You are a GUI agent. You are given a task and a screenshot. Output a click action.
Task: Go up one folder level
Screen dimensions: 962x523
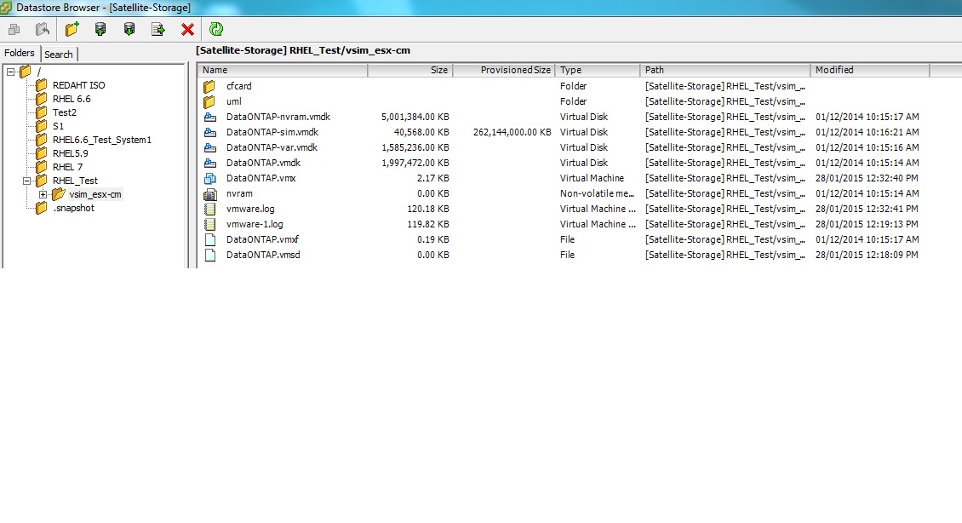click(43, 29)
